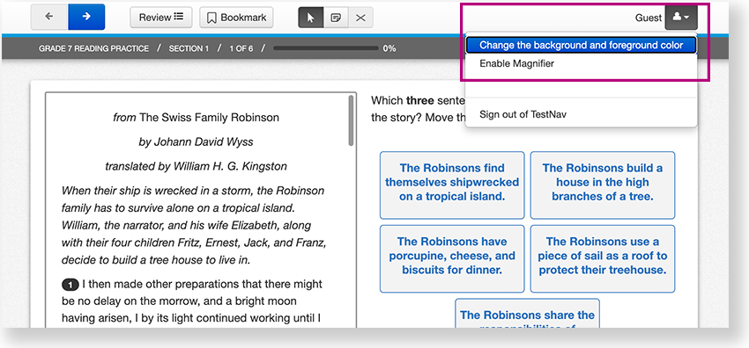Advance with the blue forward arrow button
This screenshot has width=749, height=348.
(x=86, y=18)
